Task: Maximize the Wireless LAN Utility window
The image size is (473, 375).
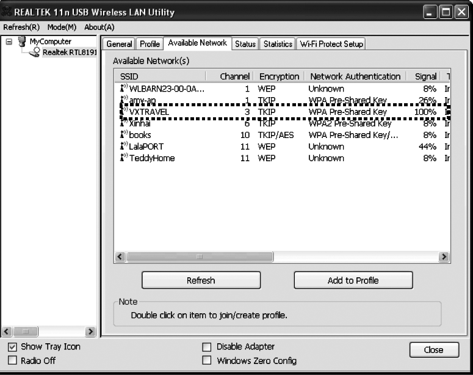Action: tap(446, 12)
